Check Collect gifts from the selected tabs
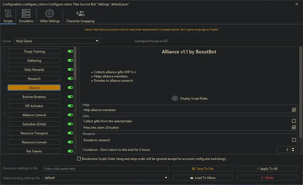Screen dimensions: 303x185 [x=294, y=121]
